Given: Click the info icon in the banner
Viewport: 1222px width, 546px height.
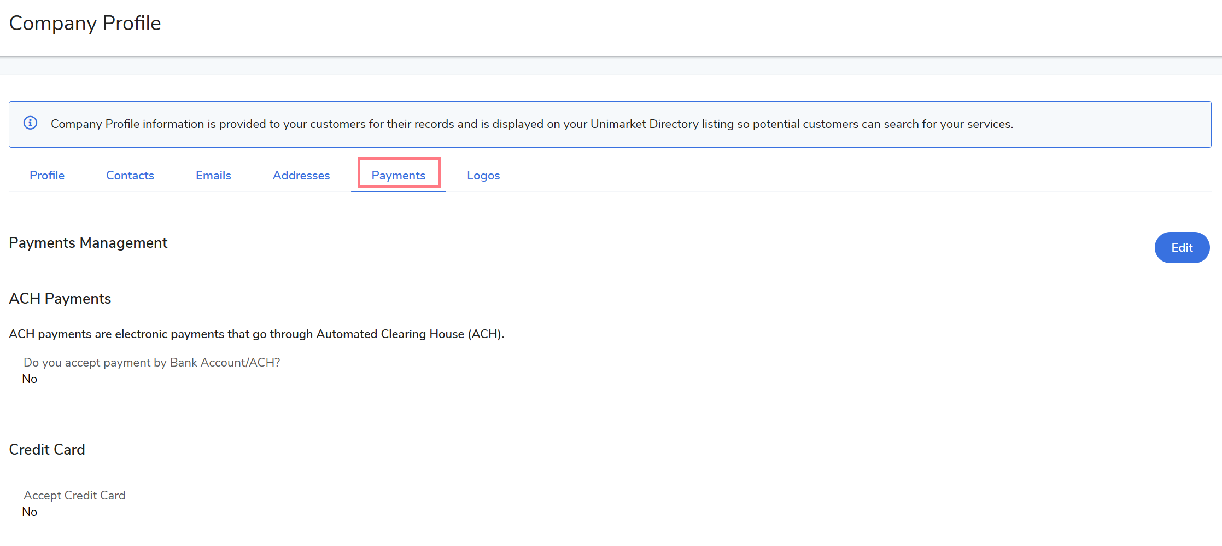Looking at the screenshot, I should point(31,123).
